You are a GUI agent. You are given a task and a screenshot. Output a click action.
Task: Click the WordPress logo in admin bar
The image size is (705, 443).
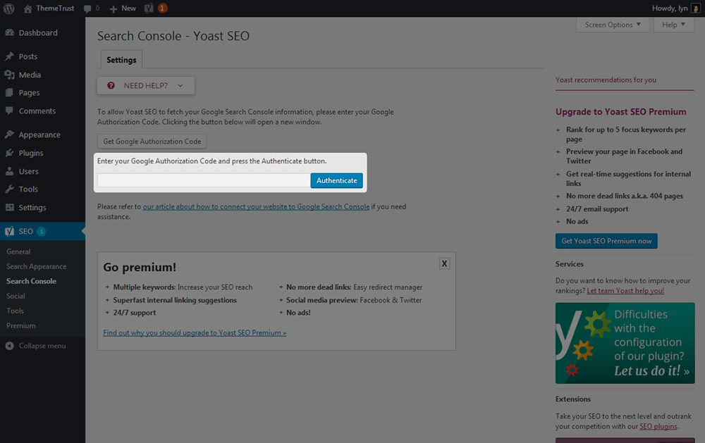pyautogui.click(x=9, y=8)
